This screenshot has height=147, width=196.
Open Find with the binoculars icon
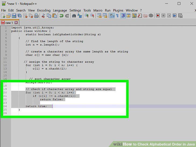(x=74, y=16)
